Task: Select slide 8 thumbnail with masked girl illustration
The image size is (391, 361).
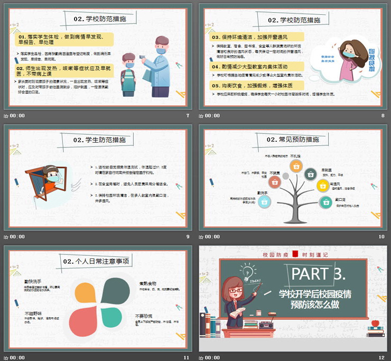Action: click(x=293, y=57)
